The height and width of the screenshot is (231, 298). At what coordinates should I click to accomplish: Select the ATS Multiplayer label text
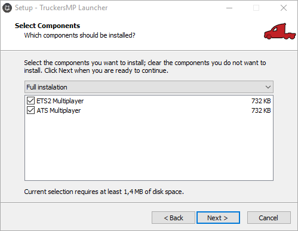coord(59,110)
